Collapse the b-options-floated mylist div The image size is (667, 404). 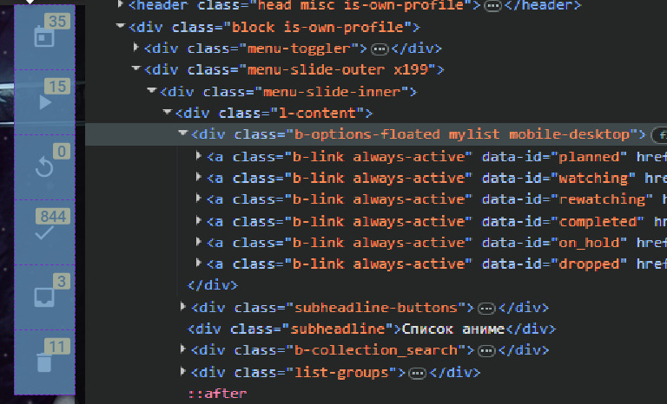182,134
